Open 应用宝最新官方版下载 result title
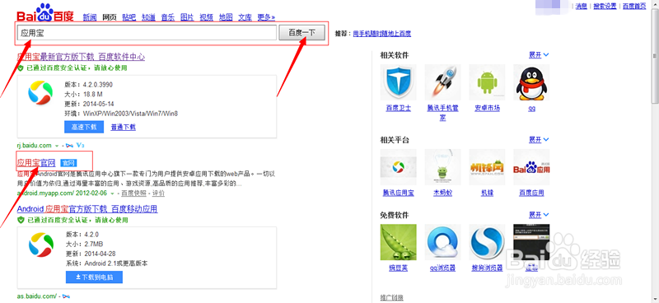 coord(81,57)
